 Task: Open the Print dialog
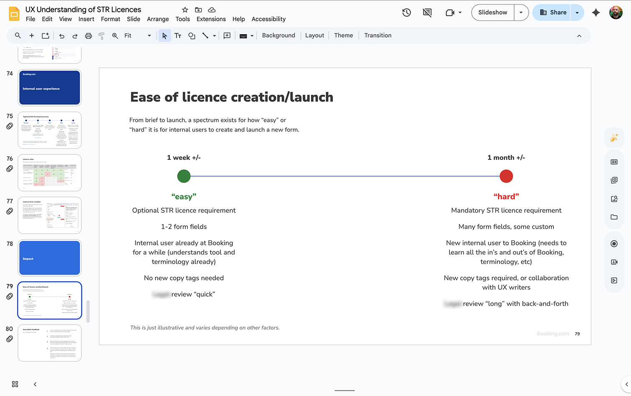[88, 35]
